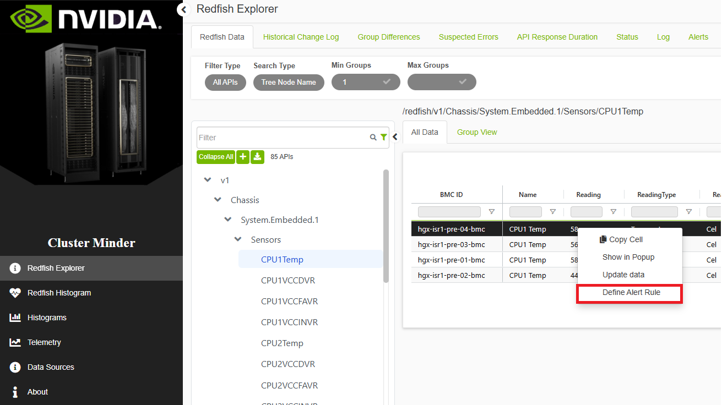This screenshot has width=722, height=405.
Task: Click the BMC ID column filter box
Action: point(449,212)
